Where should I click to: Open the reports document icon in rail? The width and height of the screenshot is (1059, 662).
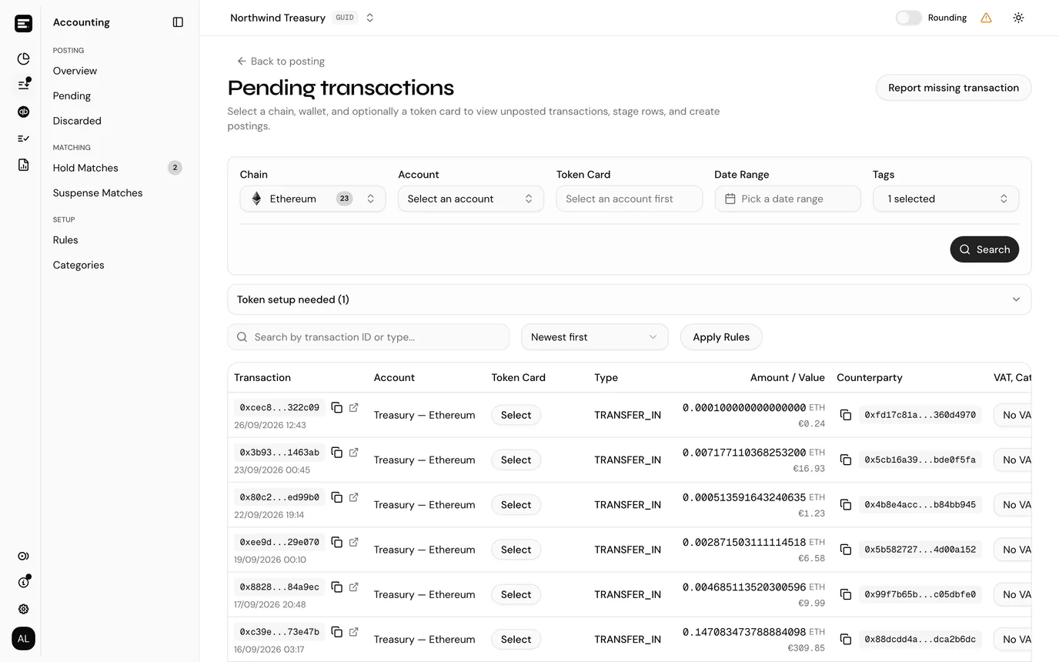tap(24, 165)
